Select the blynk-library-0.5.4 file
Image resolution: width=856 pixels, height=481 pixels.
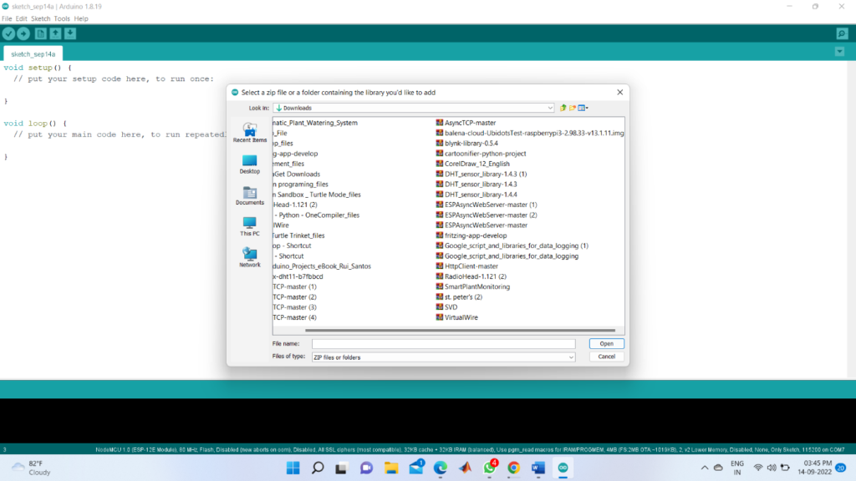(466, 144)
